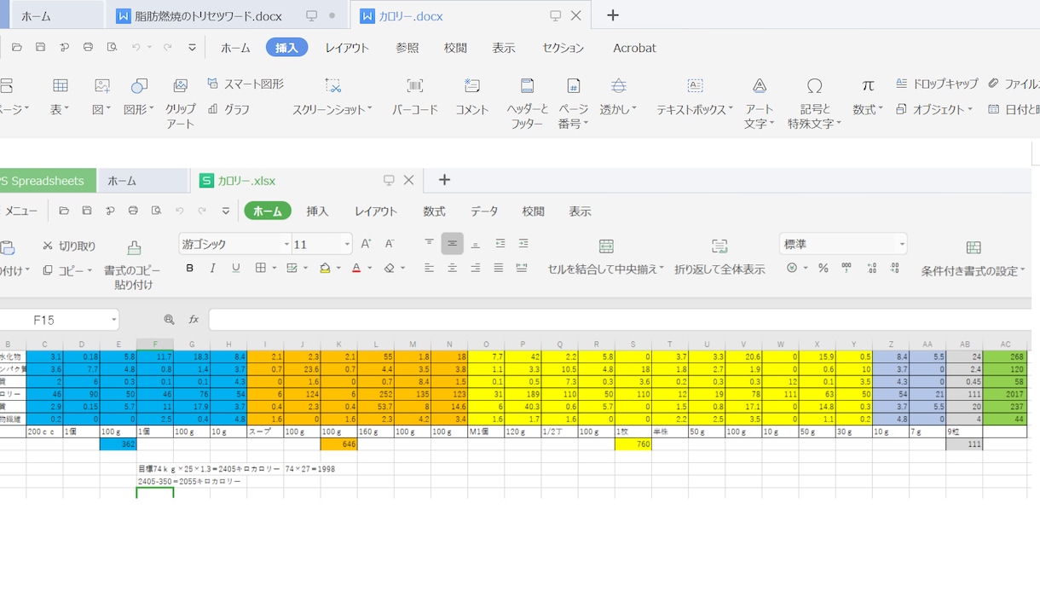Click the spreadsheet save icon
The height and width of the screenshot is (608, 1040).
pos(87,211)
